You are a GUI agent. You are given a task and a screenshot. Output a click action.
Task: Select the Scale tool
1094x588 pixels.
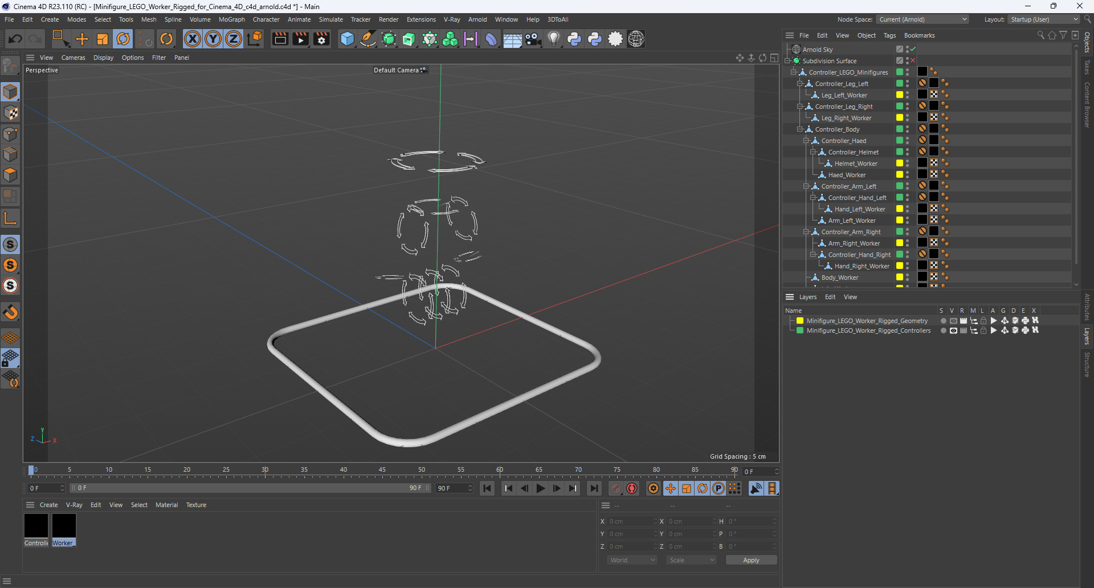[x=103, y=39]
